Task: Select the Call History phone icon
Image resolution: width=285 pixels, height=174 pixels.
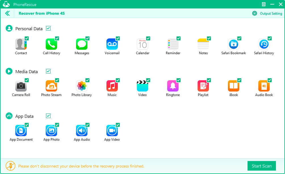Action: (x=51, y=44)
